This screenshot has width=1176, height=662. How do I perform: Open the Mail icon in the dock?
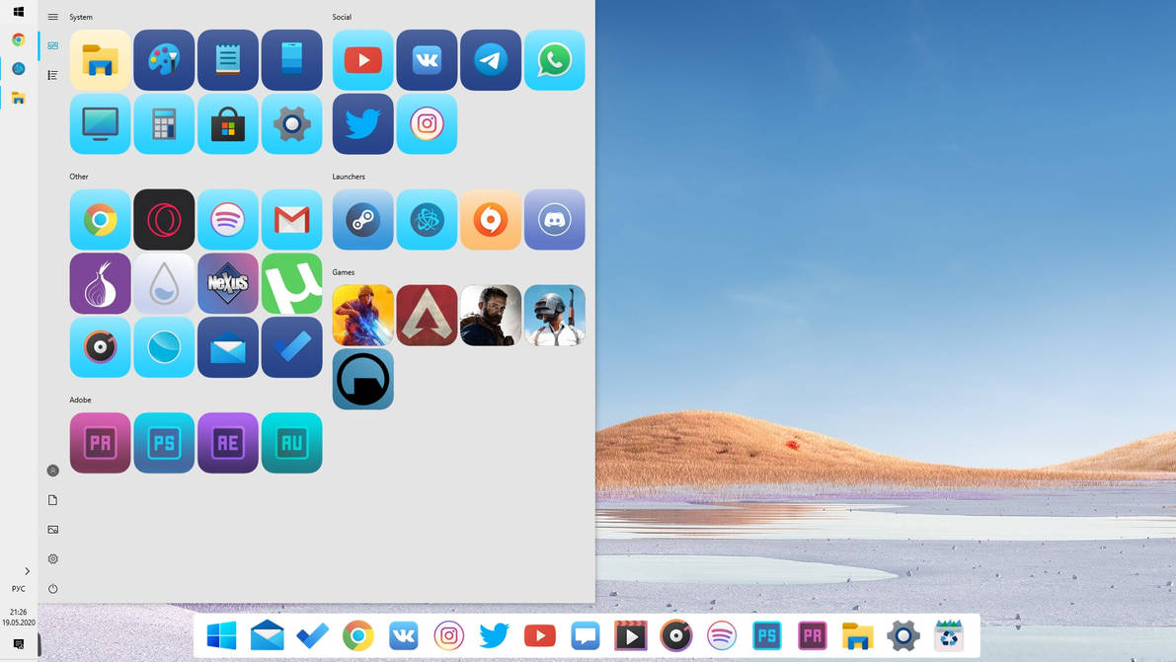point(267,636)
